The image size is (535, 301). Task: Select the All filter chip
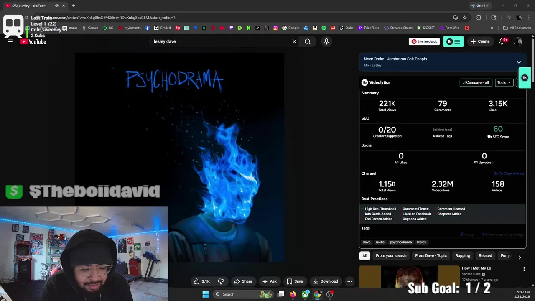click(x=365, y=256)
